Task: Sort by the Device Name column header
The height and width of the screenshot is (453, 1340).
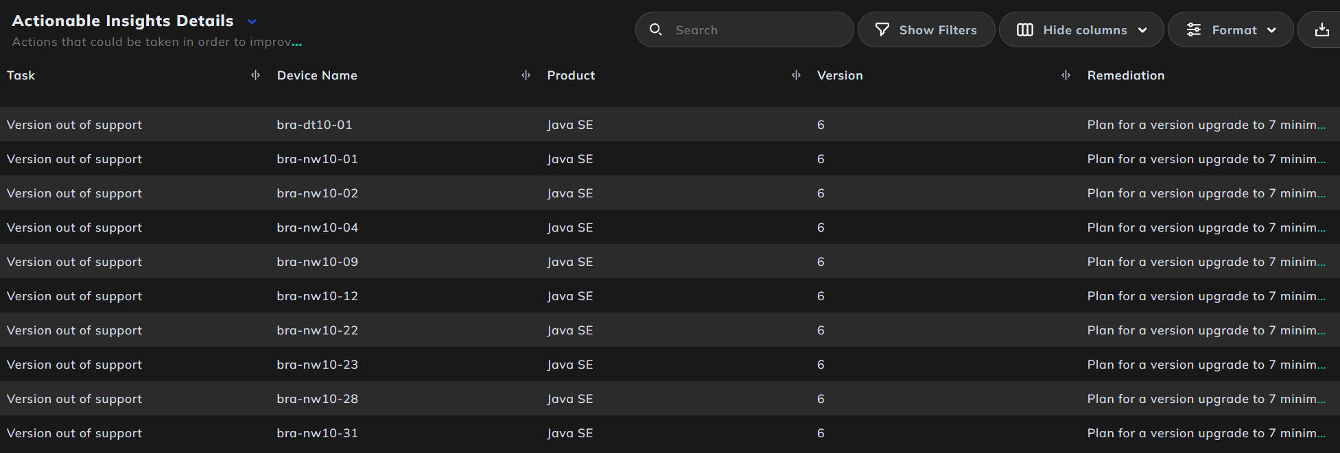Action: (317, 75)
